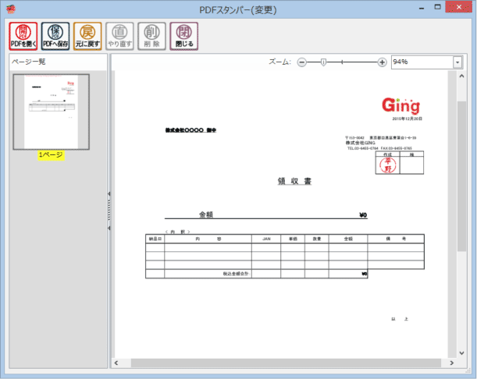Close the window with the red X
The height and width of the screenshot is (379, 477).
coord(459,7)
